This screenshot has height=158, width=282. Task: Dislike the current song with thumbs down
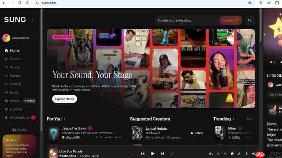[x=225, y=154]
